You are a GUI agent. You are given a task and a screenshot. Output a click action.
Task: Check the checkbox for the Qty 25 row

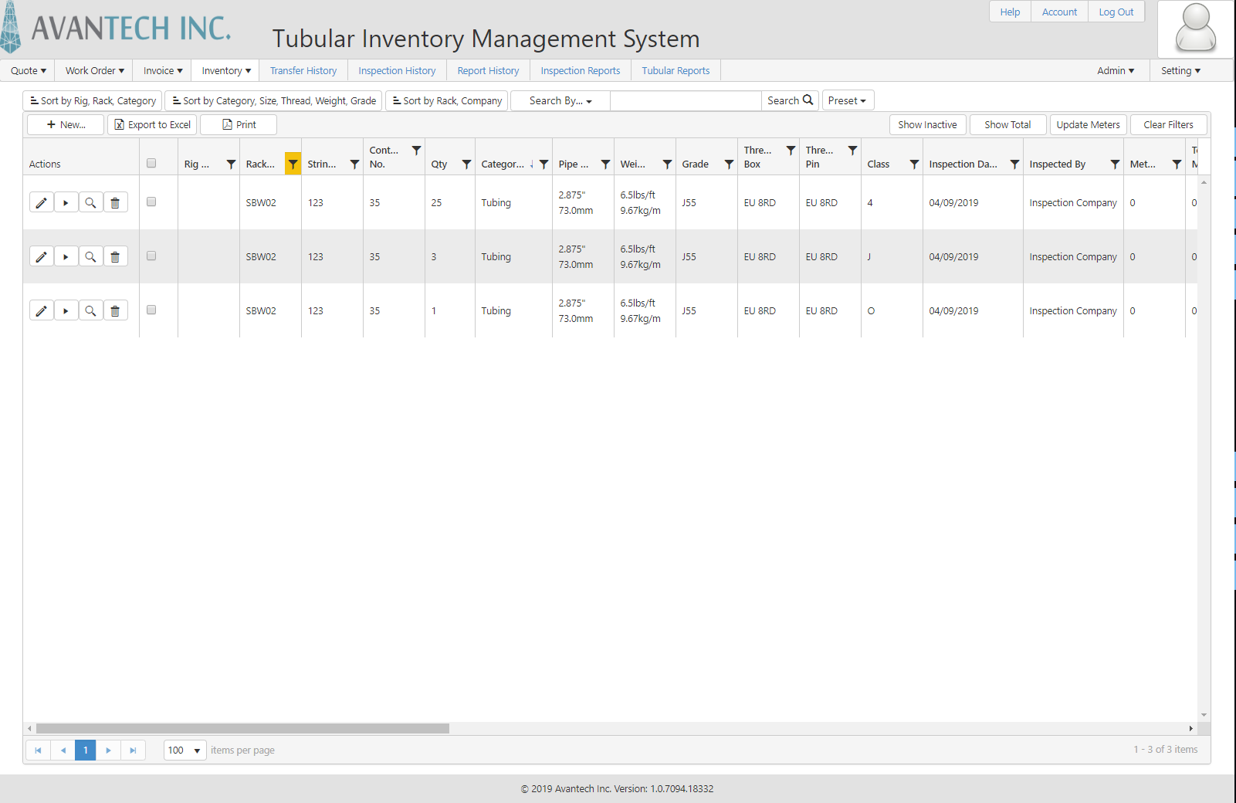pos(151,202)
